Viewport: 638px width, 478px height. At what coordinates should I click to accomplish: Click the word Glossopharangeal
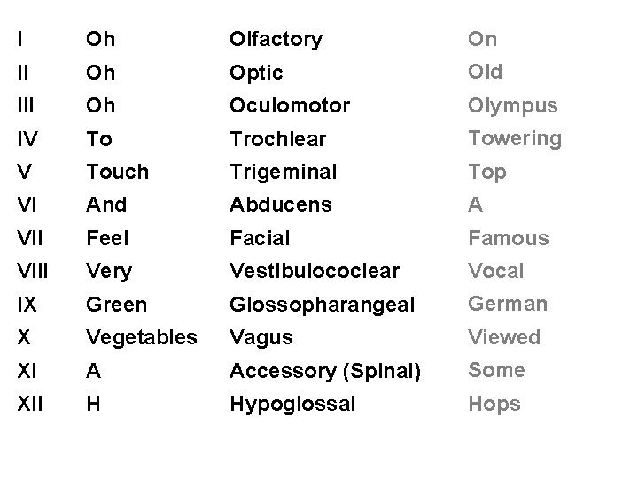[x=323, y=305]
